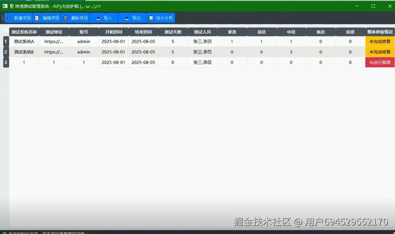Click the 导入 import icon
This screenshot has height=234, width=395.
[98, 18]
